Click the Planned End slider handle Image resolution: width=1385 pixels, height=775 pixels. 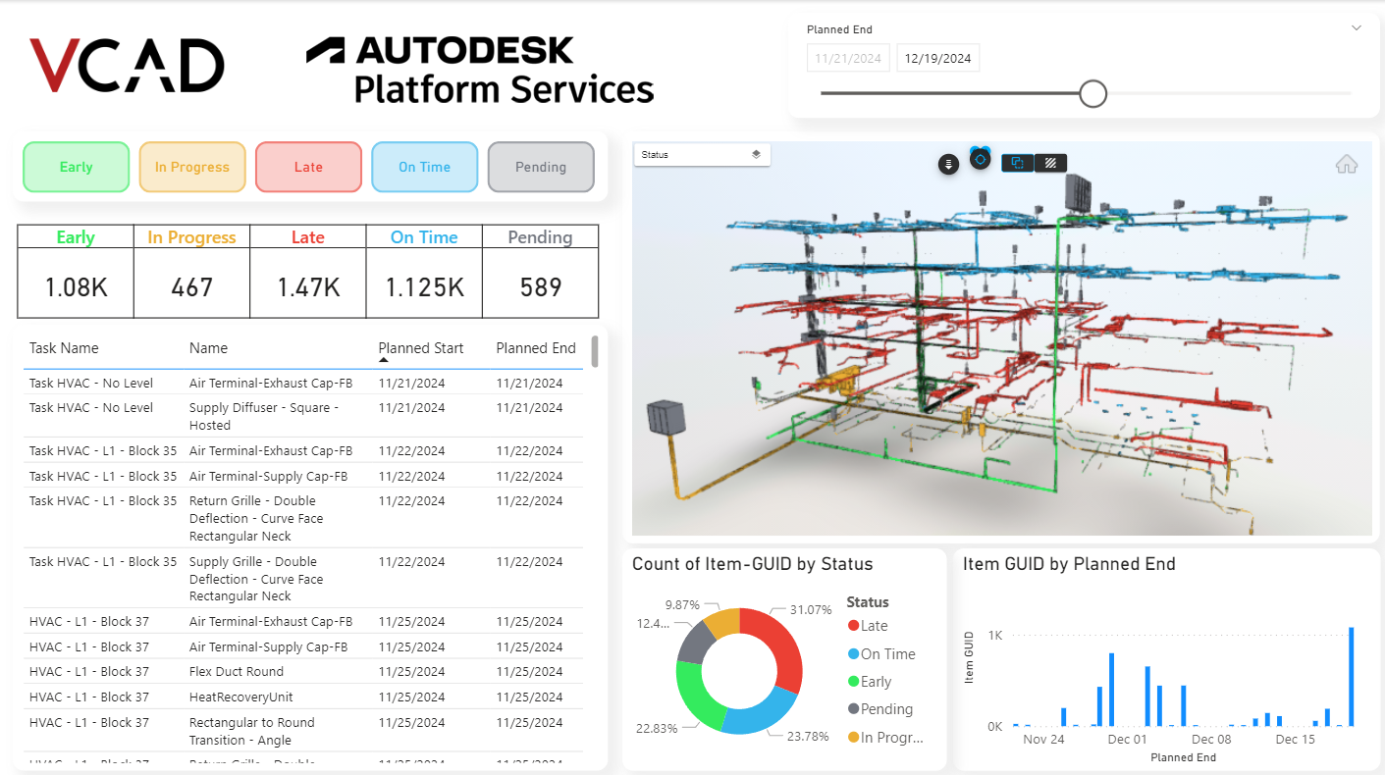pyautogui.click(x=1092, y=94)
